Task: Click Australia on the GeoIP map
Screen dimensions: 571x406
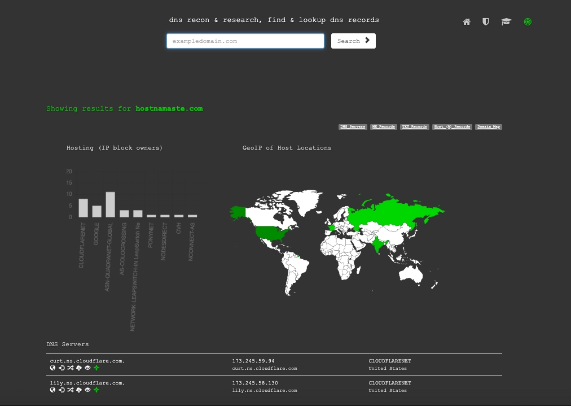Action: pyautogui.click(x=411, y=274)
